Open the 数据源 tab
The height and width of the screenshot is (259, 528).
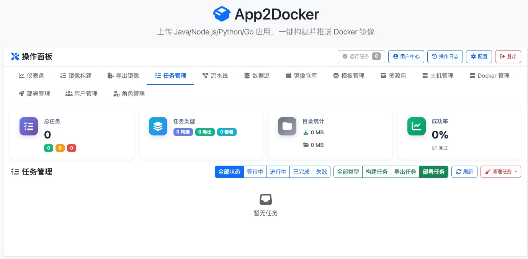257,76
